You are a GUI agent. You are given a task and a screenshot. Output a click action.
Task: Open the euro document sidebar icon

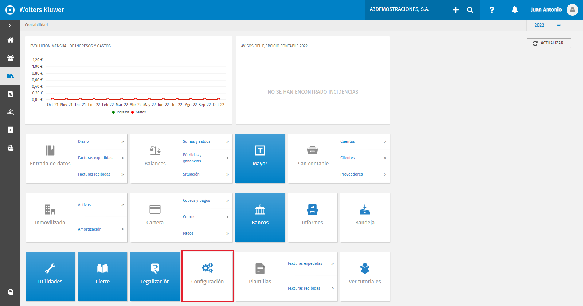(x=11, y=130)
